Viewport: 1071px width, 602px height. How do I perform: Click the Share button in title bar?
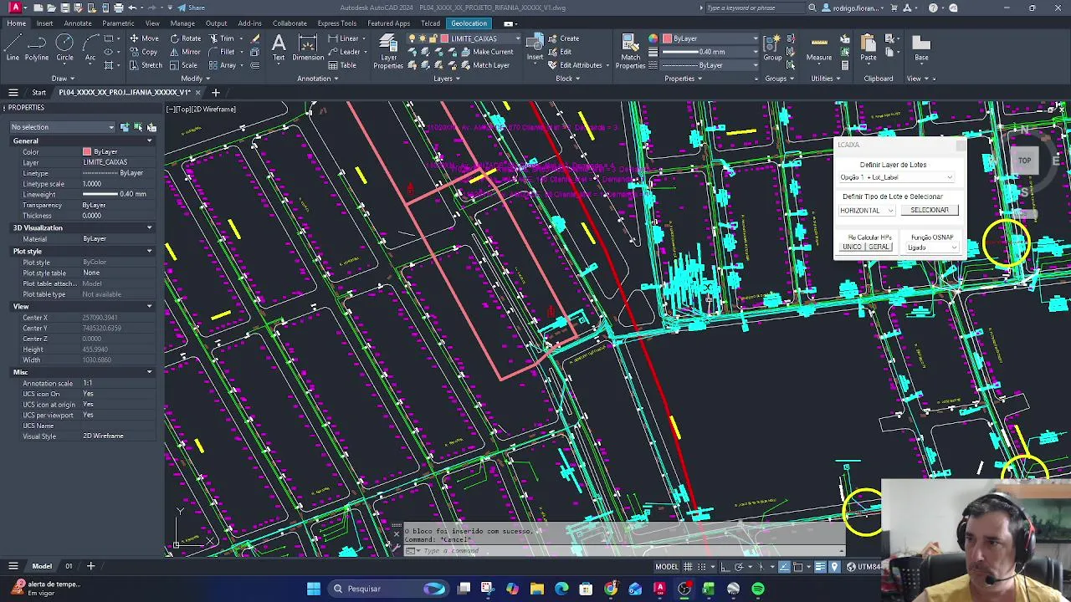coord(191,8)
